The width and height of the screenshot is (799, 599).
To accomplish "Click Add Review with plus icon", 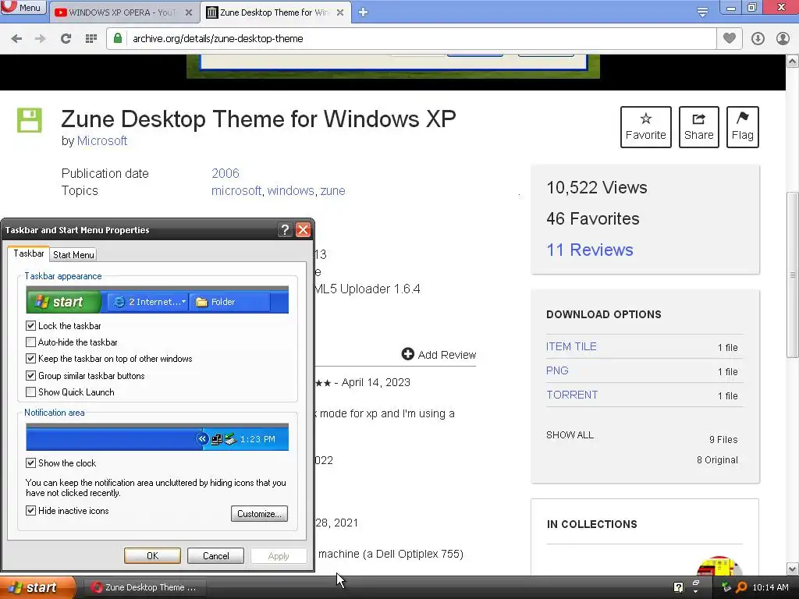I will click(439, 355).
